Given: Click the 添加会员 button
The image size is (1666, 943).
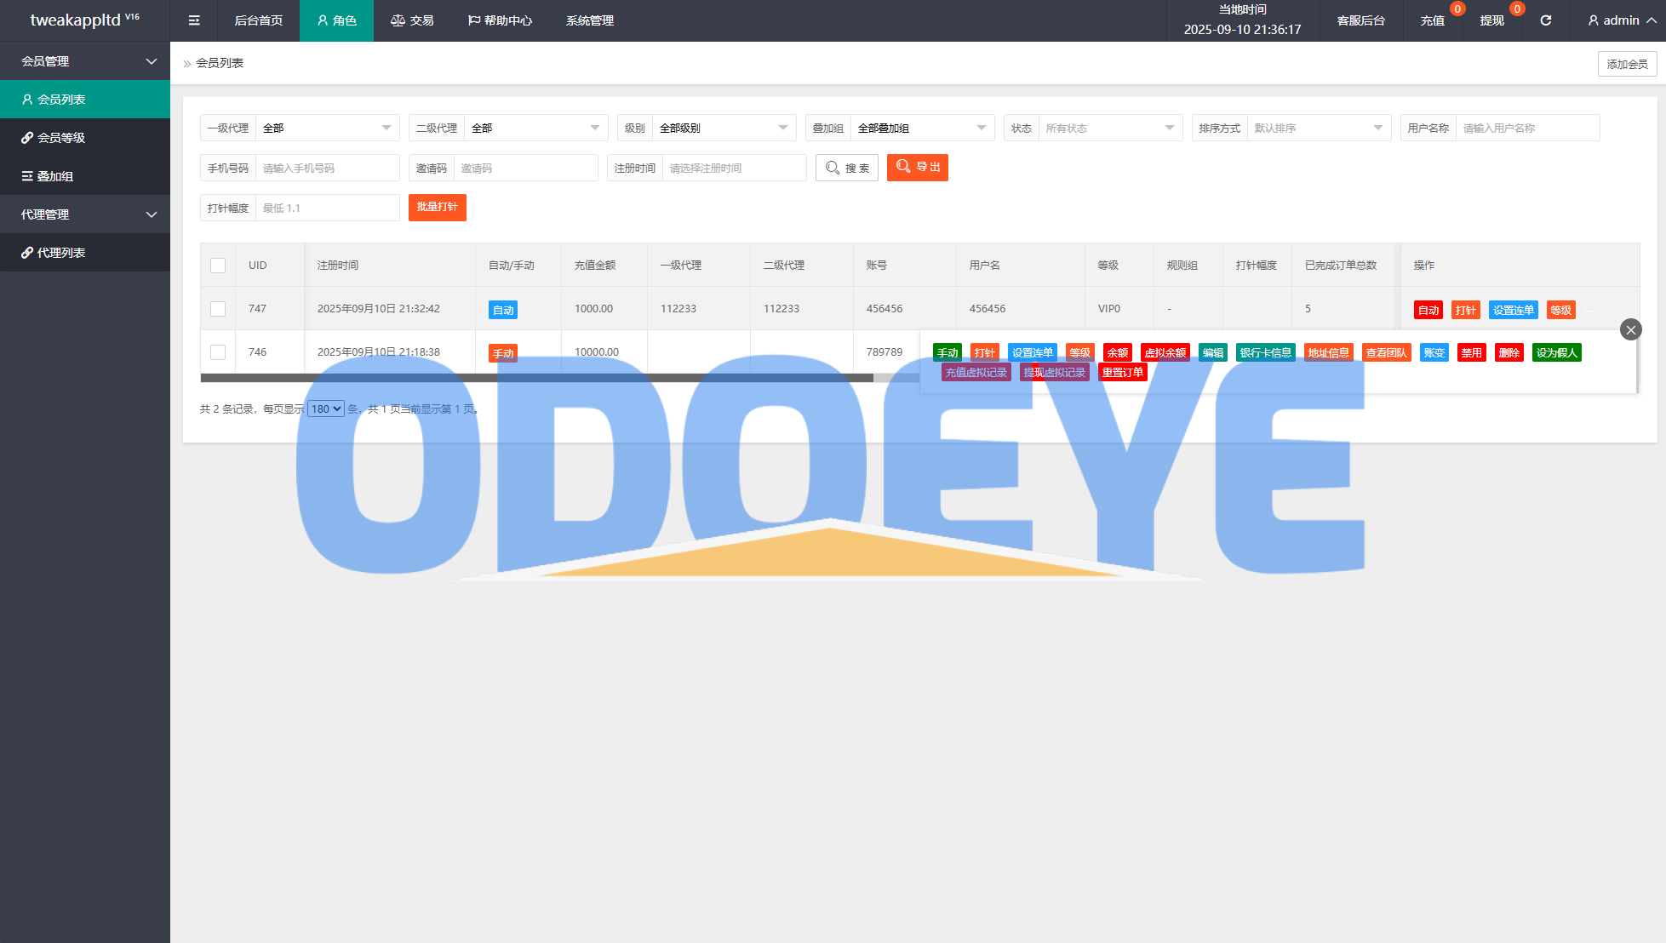Looking at the screenshot, I should click(x=1627, y=64).
